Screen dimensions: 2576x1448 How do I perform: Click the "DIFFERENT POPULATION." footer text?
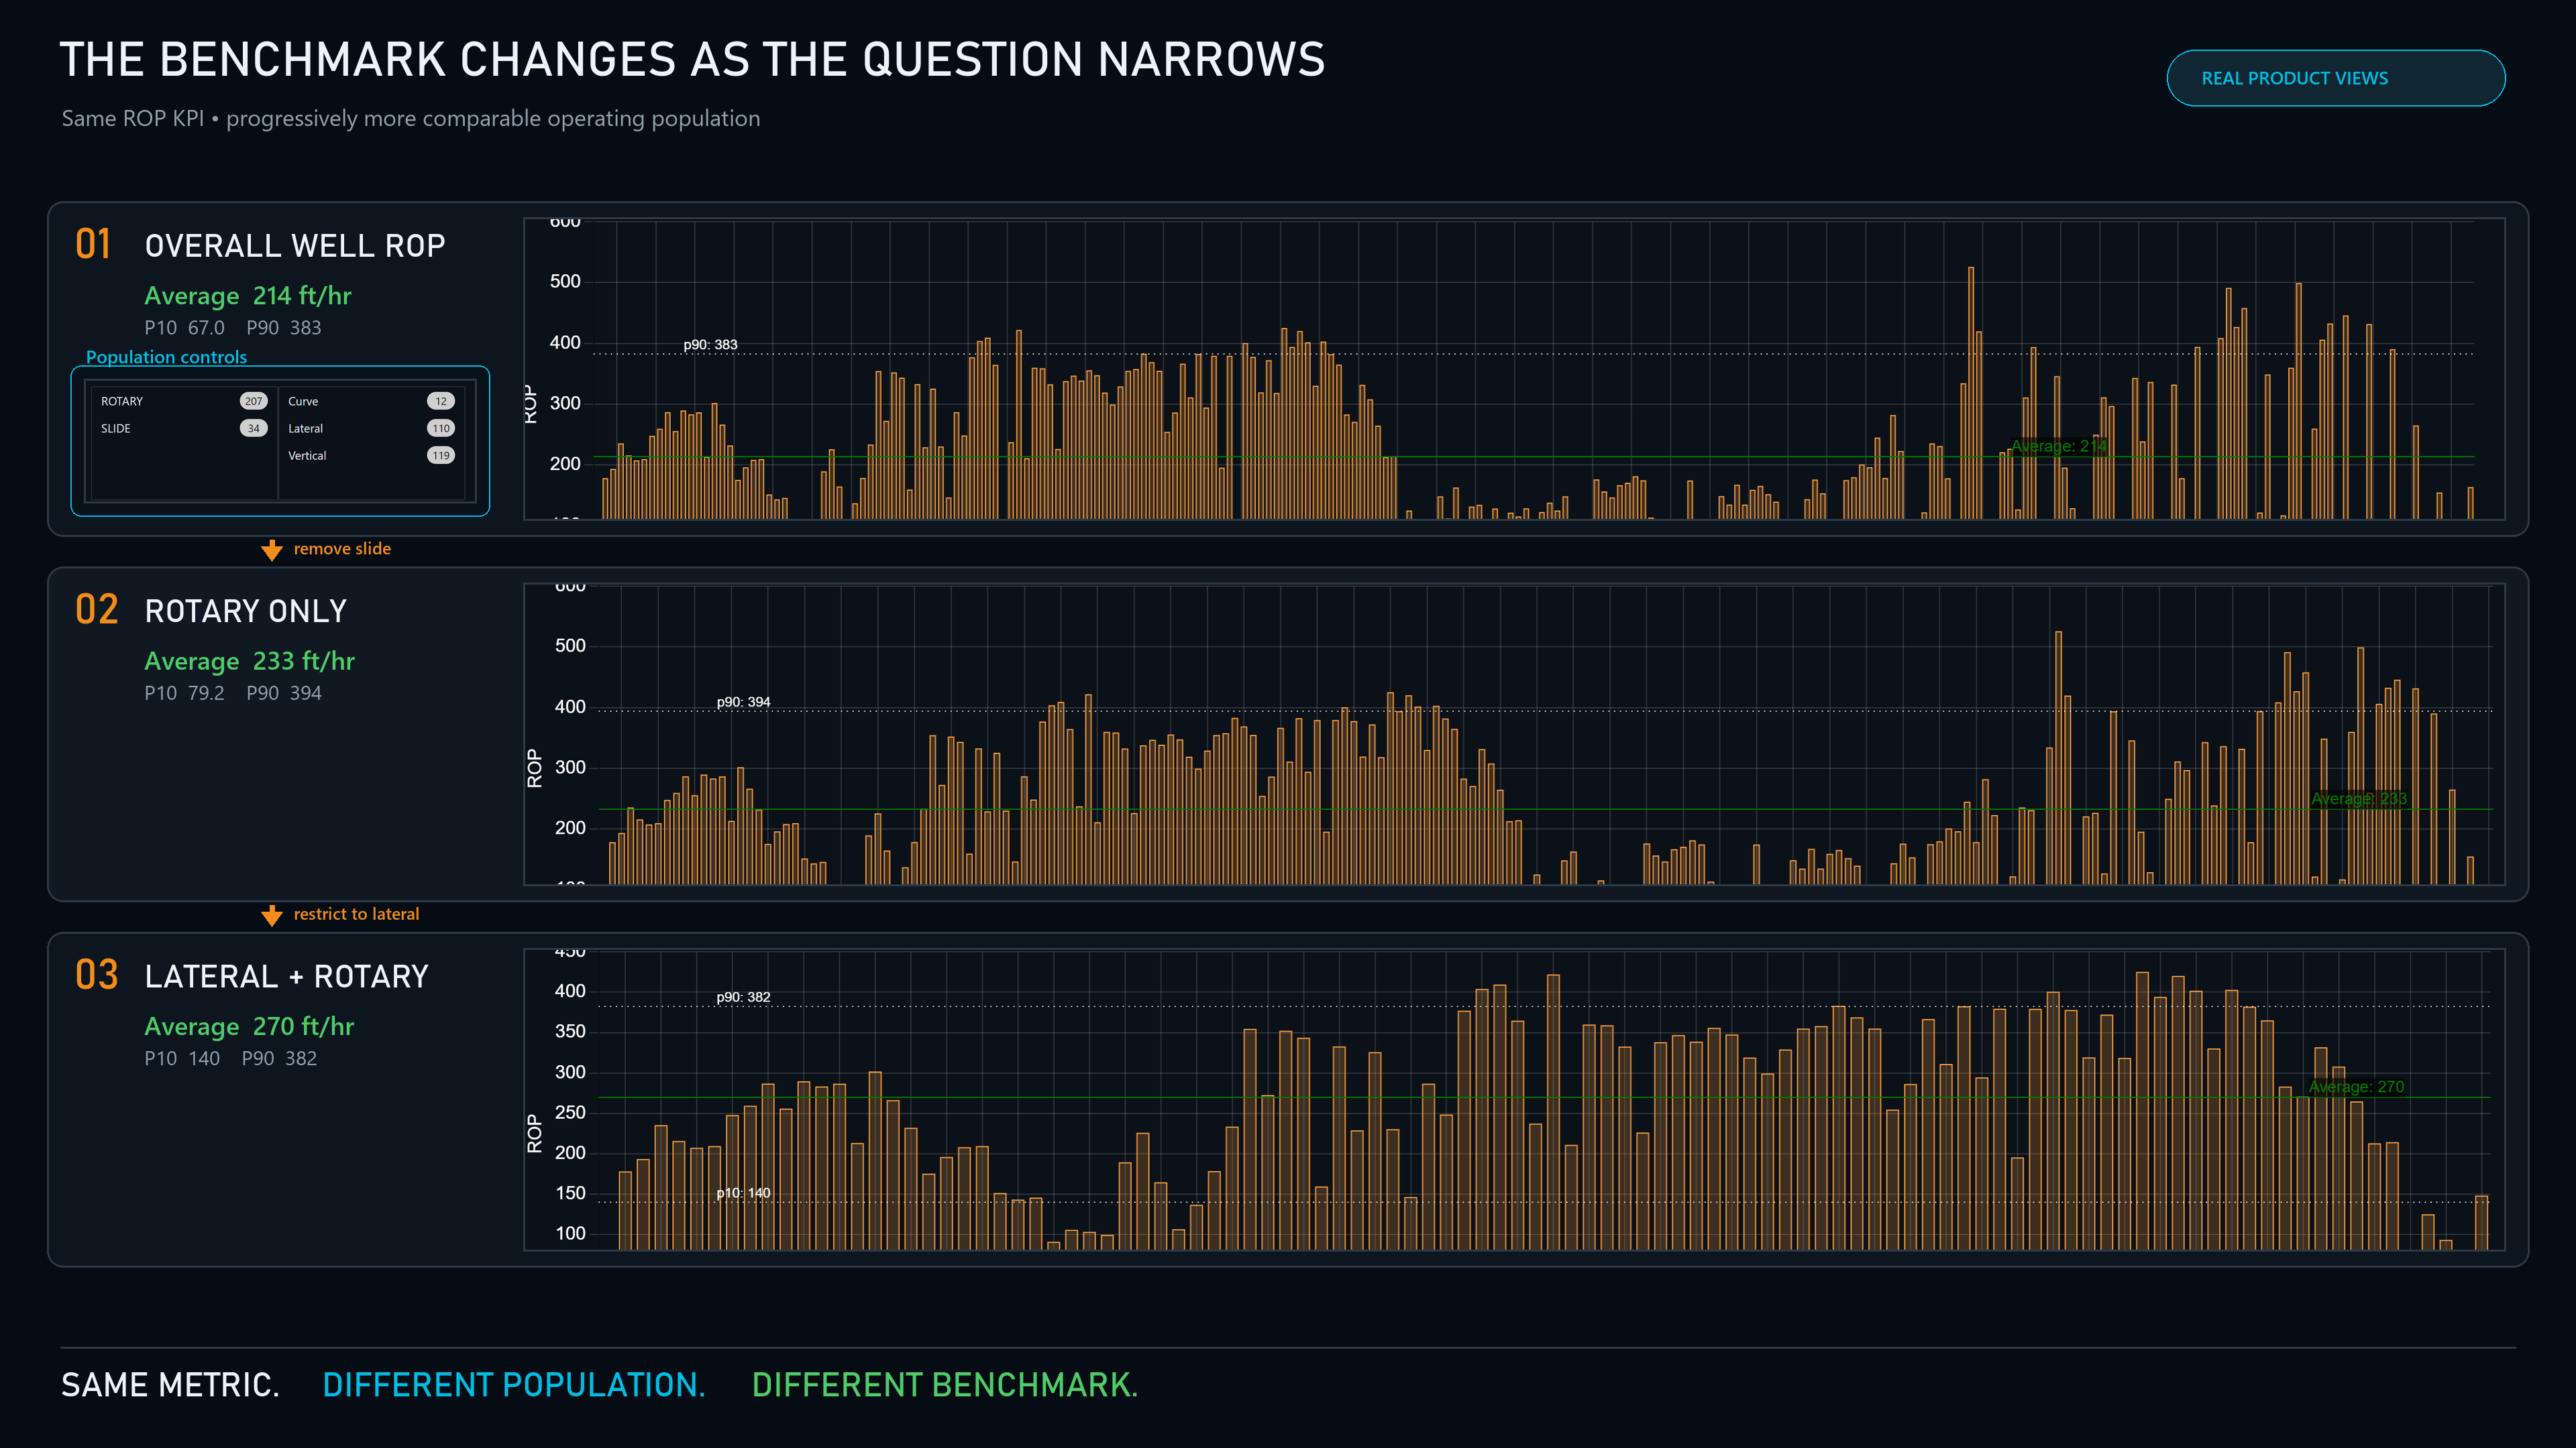pyautogui.click(x=514, y=1385)
